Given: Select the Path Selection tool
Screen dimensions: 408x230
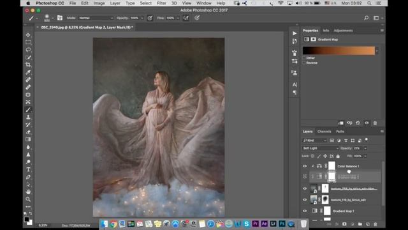Looking at the screenshot, I should pyautogui.click(x=28, y=185).
